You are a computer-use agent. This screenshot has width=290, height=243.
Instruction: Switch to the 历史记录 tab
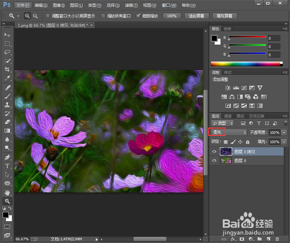tap(257, 116)
